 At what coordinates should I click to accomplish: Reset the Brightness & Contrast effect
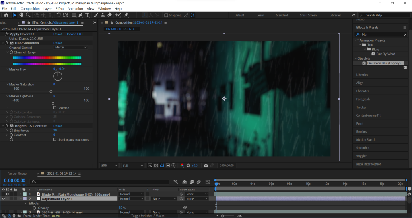coord(57,126)
